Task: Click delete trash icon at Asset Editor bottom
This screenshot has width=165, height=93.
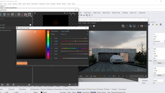Action: point(13,84)
